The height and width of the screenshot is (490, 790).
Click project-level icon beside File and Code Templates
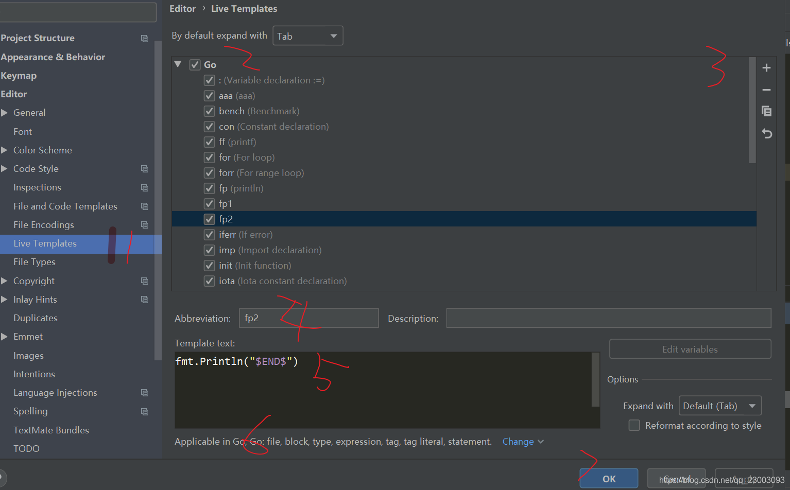144,206
